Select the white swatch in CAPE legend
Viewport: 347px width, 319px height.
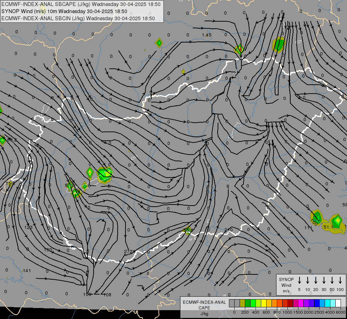[338, 303]
